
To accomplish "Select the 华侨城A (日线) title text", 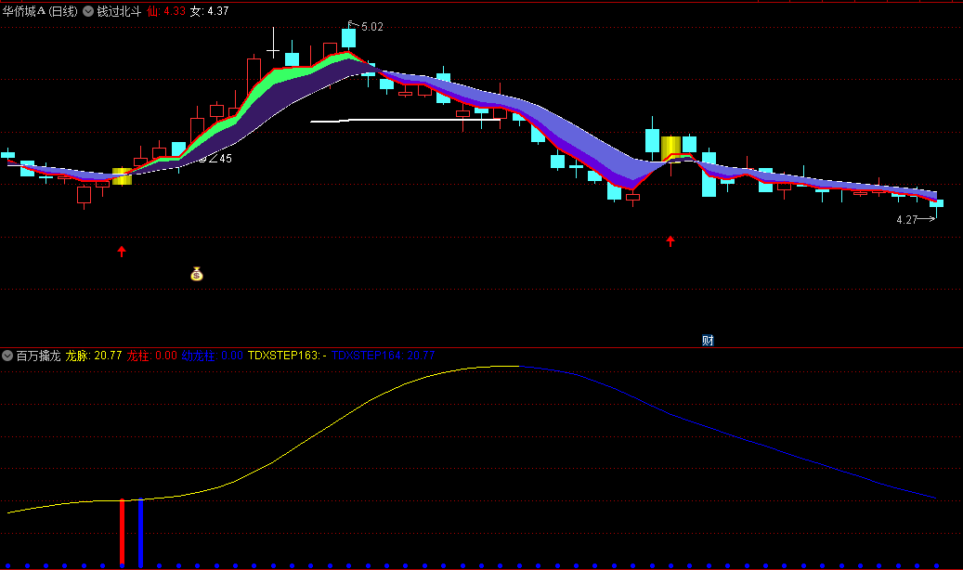I will pos(40,11).
